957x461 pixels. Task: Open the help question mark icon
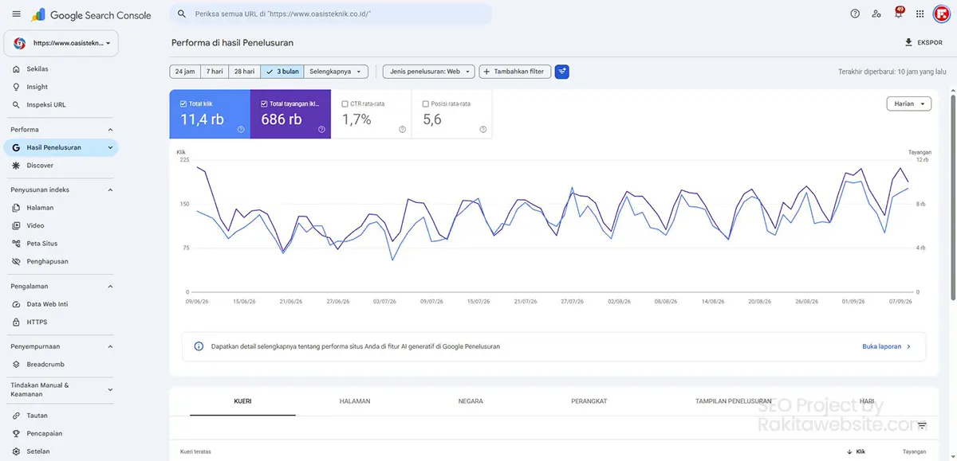coord(855,14)
